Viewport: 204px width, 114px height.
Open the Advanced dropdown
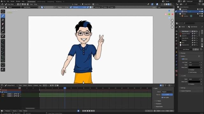coord(98,7)
